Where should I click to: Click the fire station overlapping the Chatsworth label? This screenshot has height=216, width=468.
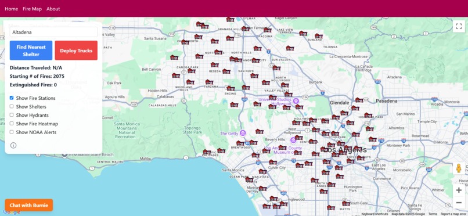click(185, 42)
